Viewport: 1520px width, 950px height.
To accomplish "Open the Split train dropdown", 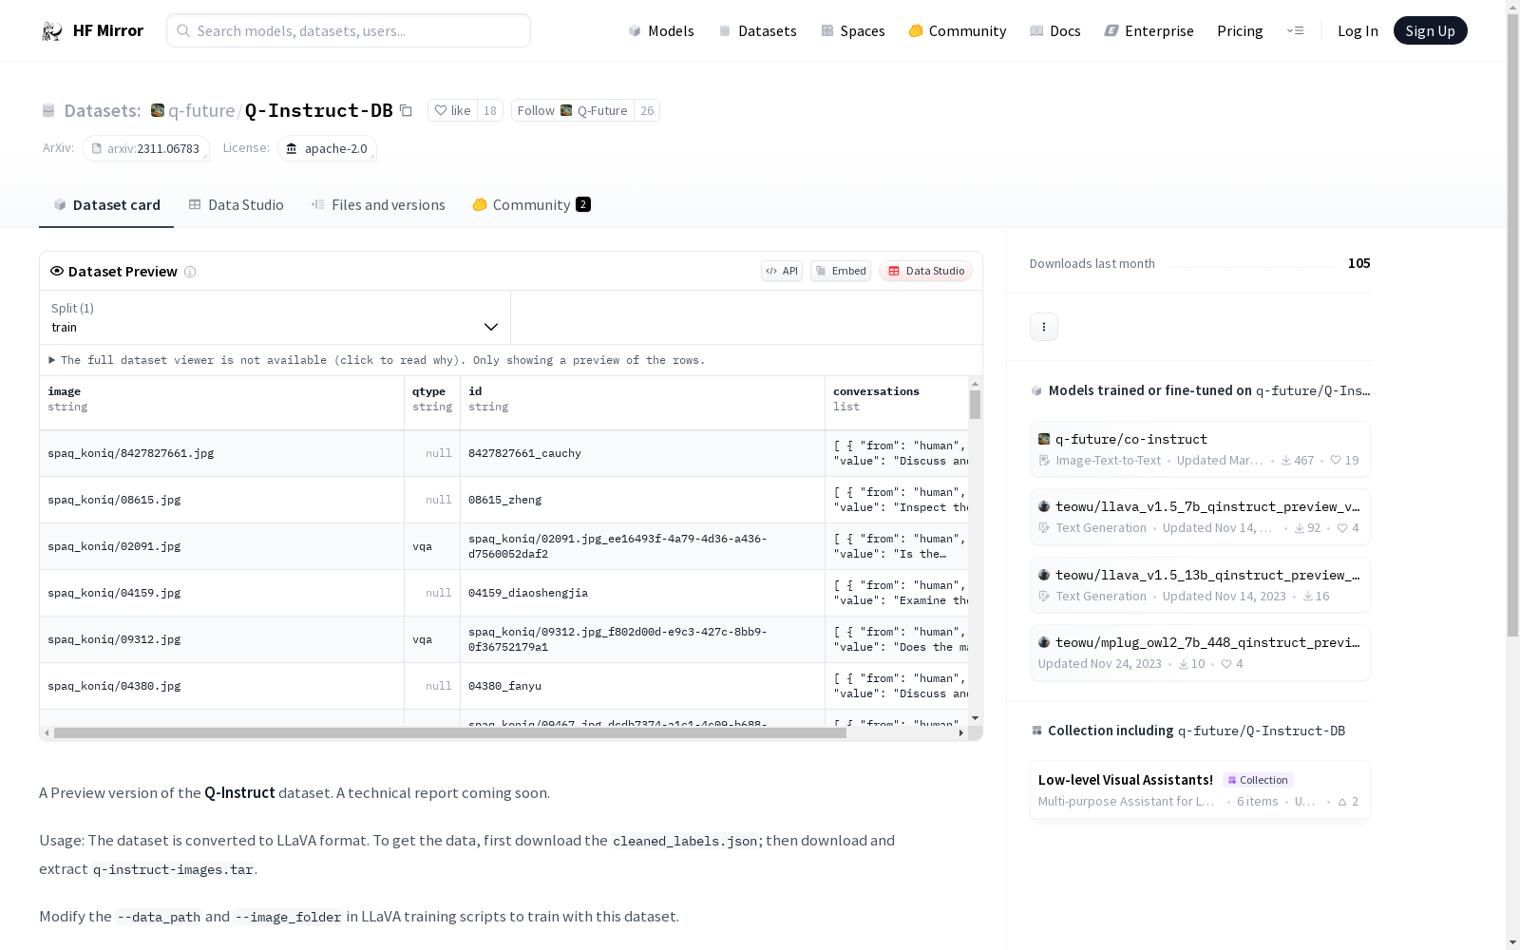I will (275, 317).
